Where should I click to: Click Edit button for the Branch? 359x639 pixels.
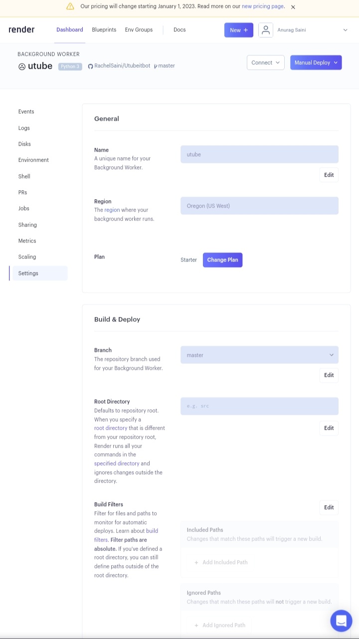(x=329, y=375)
